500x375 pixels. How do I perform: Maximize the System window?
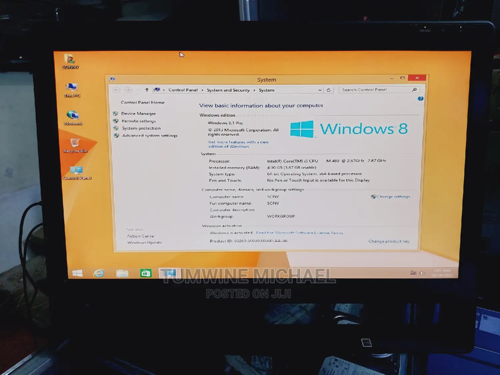(x=403, y=78)
